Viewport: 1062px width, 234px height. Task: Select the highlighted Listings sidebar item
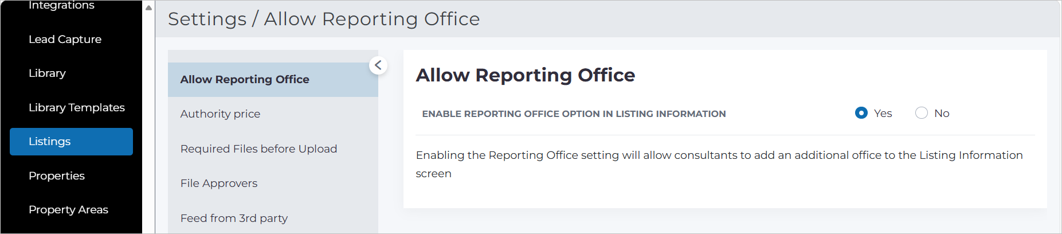(71, 142)
